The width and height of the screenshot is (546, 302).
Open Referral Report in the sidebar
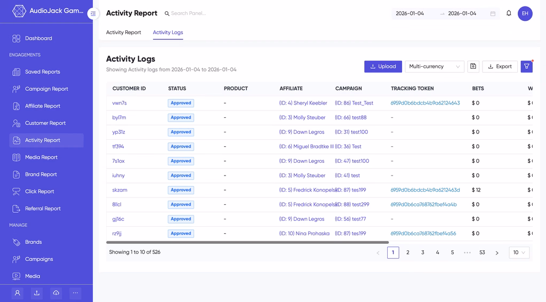coord(46,208)
